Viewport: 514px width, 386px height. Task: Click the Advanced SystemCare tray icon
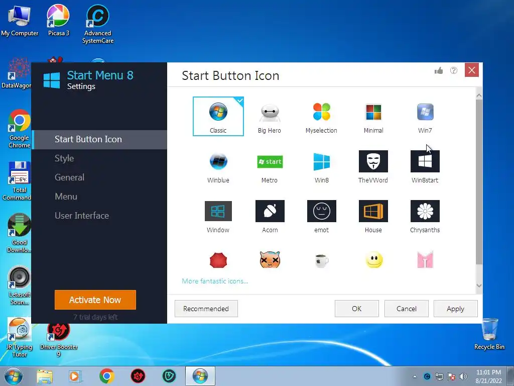tap(427, 376)
